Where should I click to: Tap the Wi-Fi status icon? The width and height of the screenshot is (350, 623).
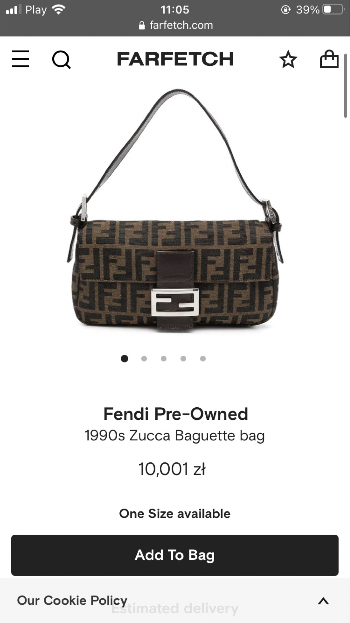[x=59, y=10]
